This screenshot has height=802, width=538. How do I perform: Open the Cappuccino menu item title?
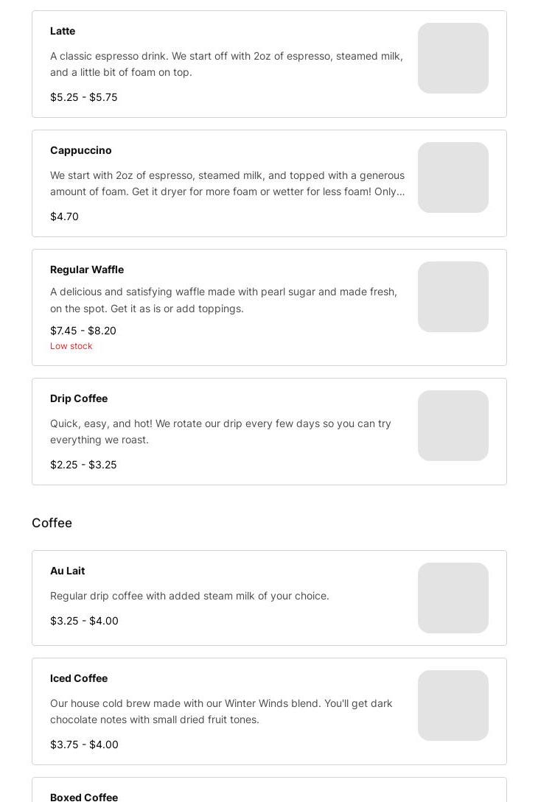pos(81,150)
